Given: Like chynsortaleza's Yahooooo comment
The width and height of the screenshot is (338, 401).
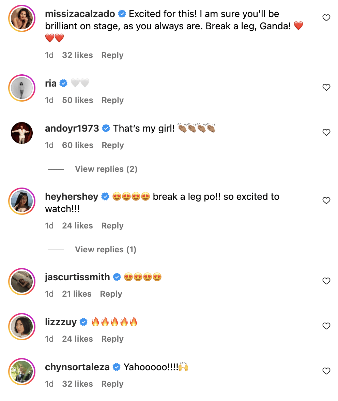Looking at the screenshot, I should pos(326,371).
